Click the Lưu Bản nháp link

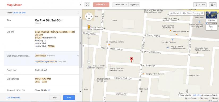13,97
